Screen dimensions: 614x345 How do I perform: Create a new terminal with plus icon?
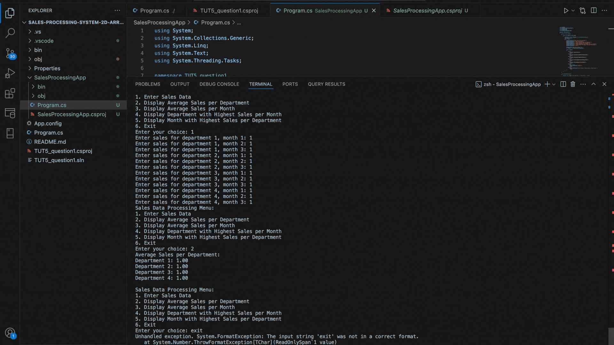tap(547, 84)
